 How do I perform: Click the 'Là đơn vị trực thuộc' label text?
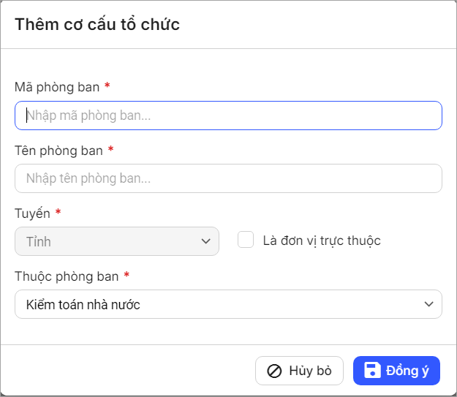pyautogui.click(x=322, y=241)
